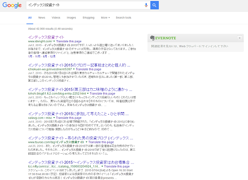Click the Evernote Web Clipper sign-in message
This screenshot has height=180, width=248.
pos(189,46)
